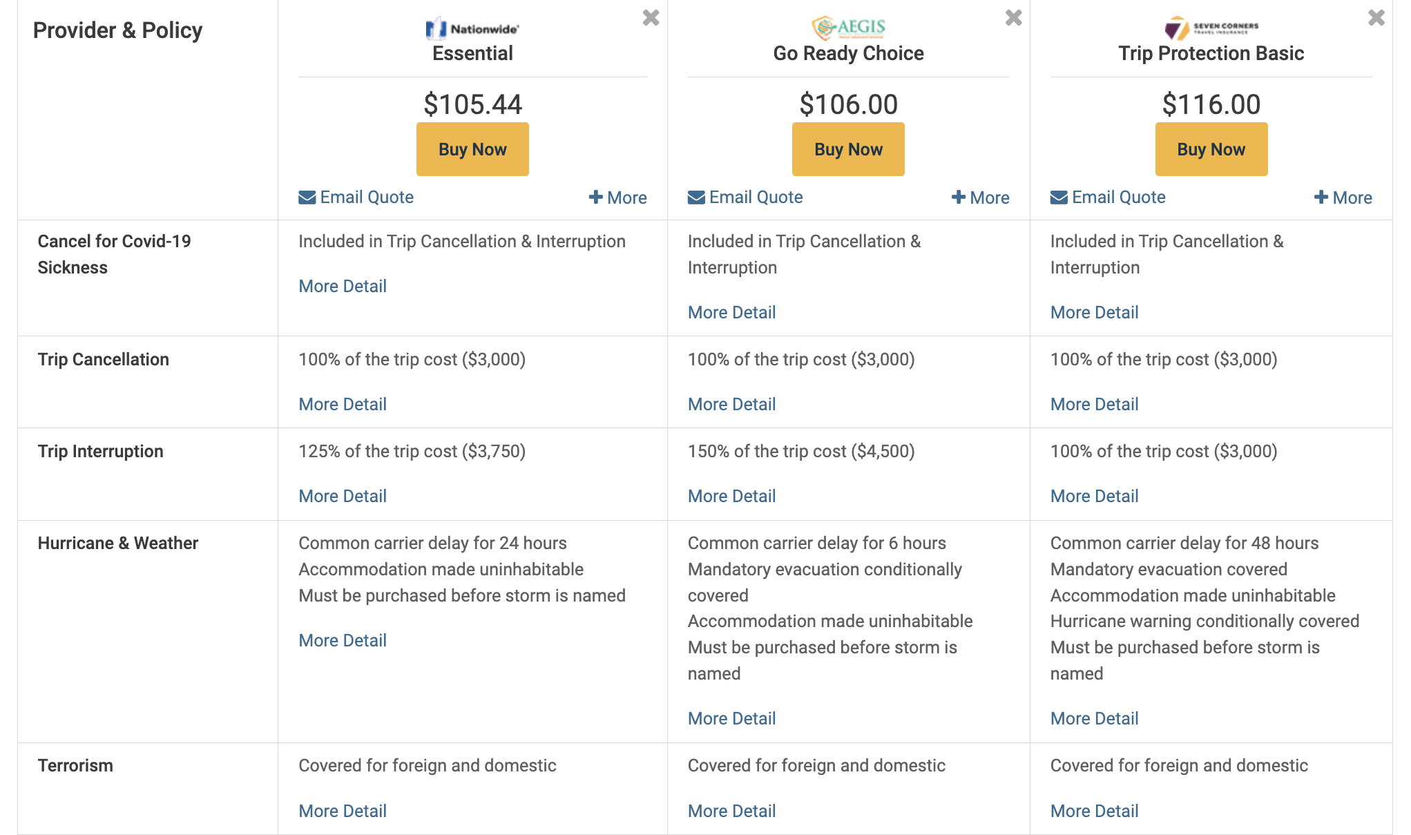Click Hurricane warning conditionally covered text
1411x835 pixels.
click(x=1204, y=621)
